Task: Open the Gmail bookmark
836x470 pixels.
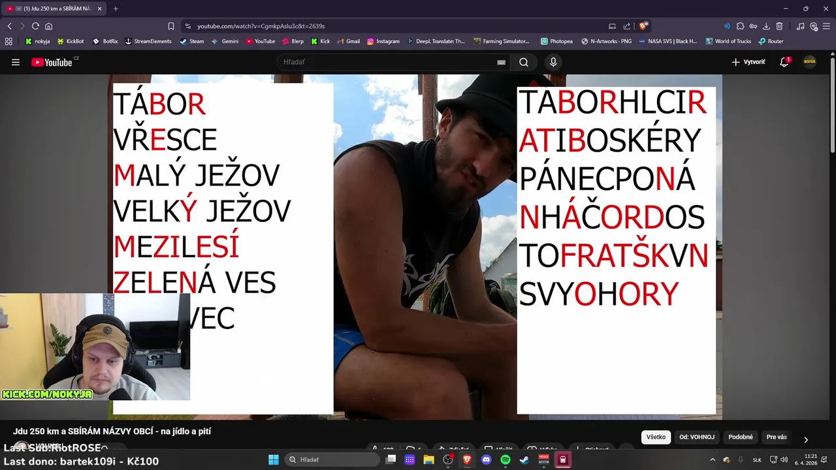Action: click(x=348, y=41)
